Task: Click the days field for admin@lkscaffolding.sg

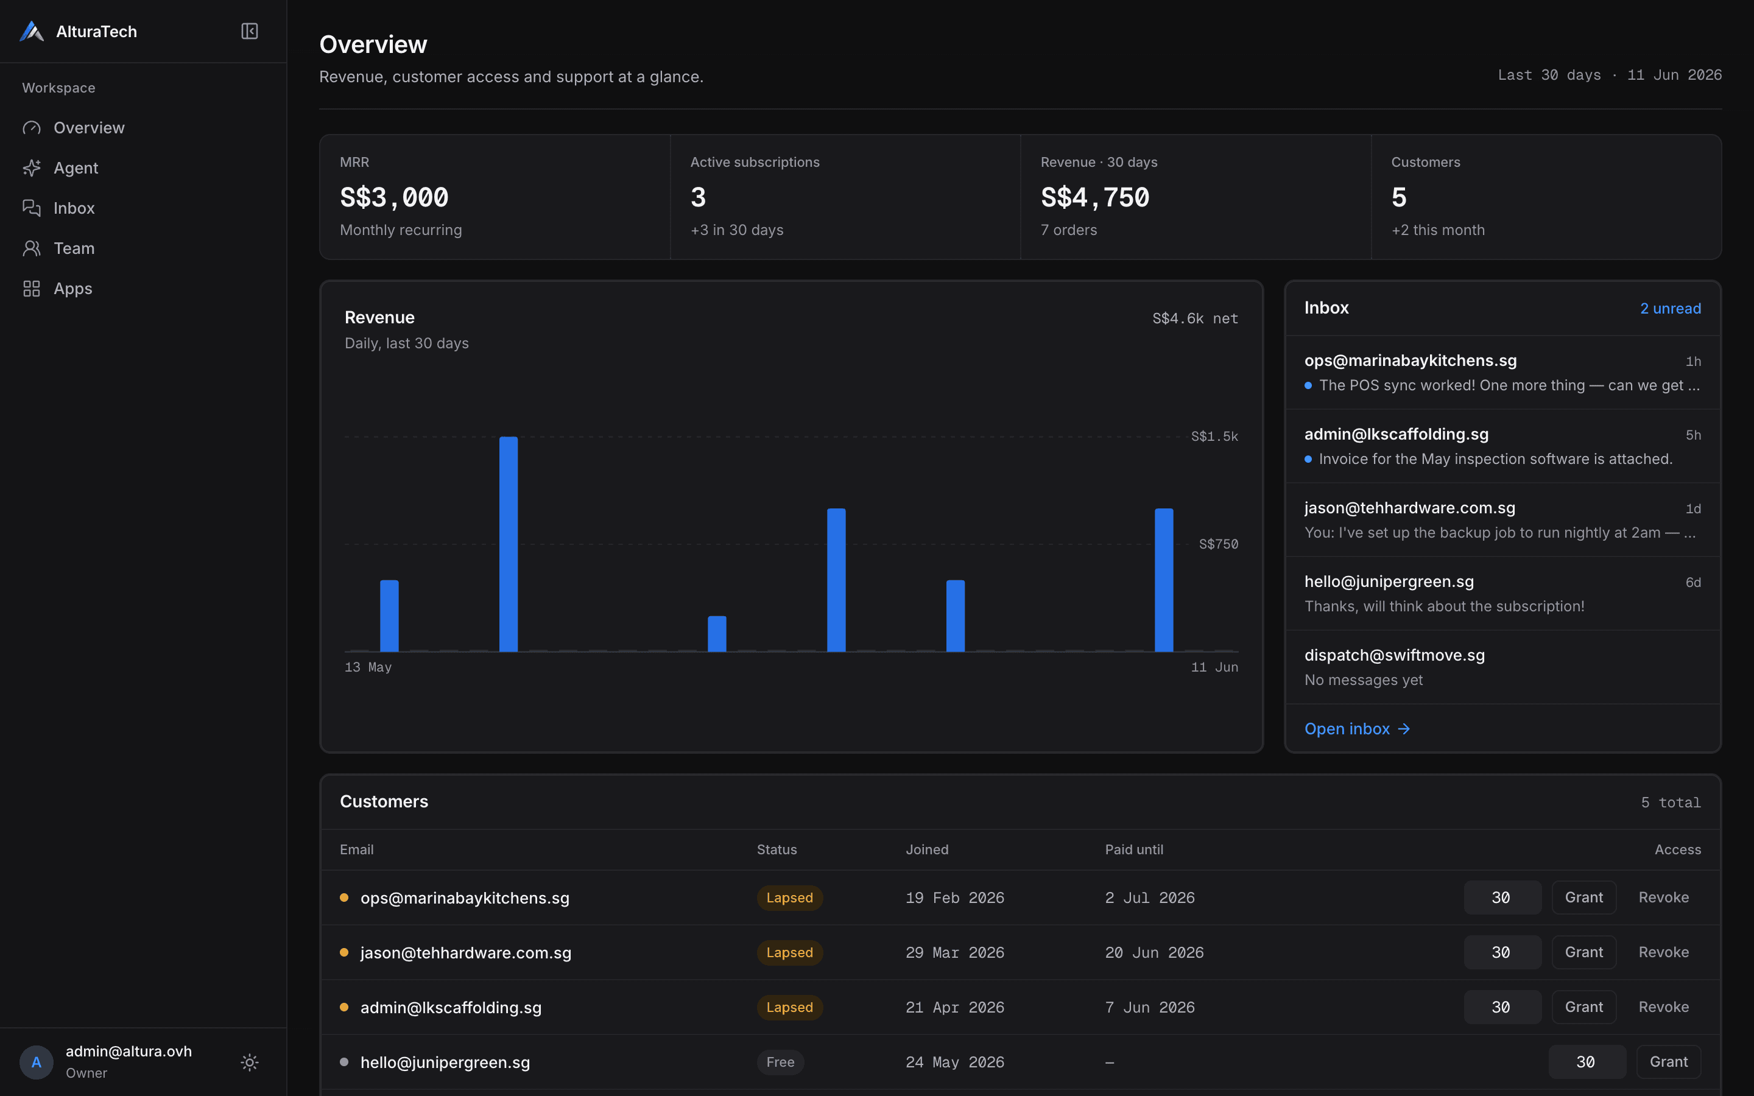Action: pyautogui.click(x=1502, y=1007)
